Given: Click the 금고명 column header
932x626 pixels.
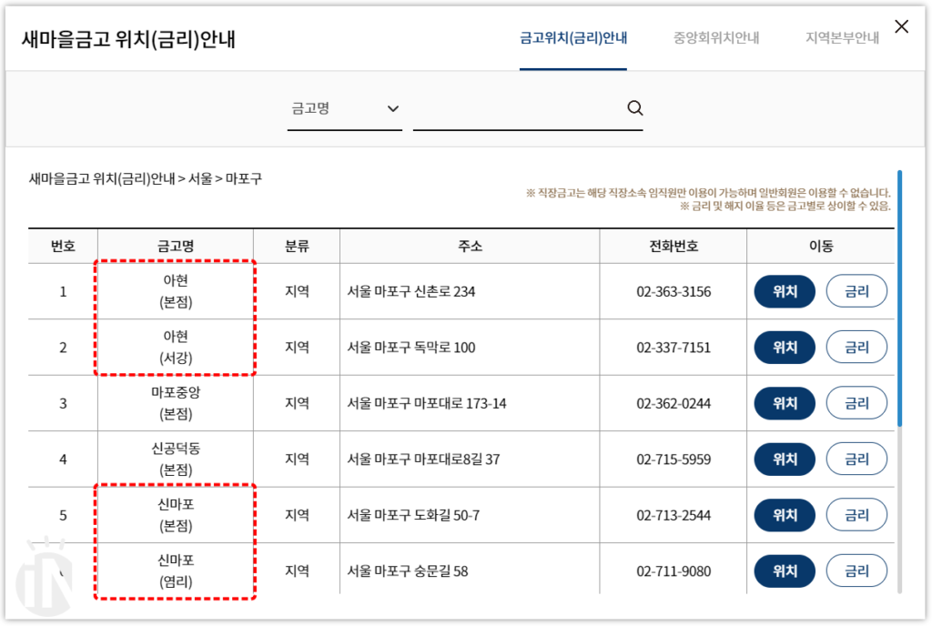Looking at the screenshot, I should coord(176,246).
